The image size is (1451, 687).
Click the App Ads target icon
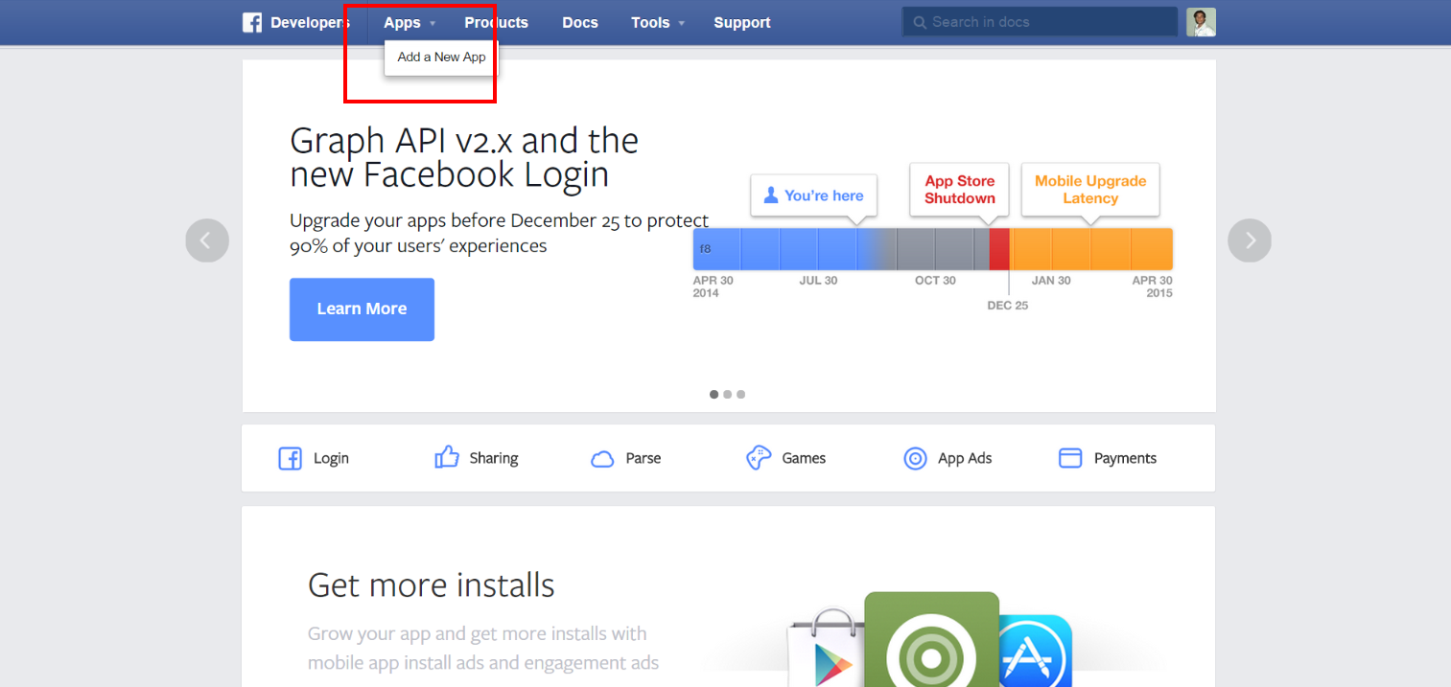coord(916,458)
